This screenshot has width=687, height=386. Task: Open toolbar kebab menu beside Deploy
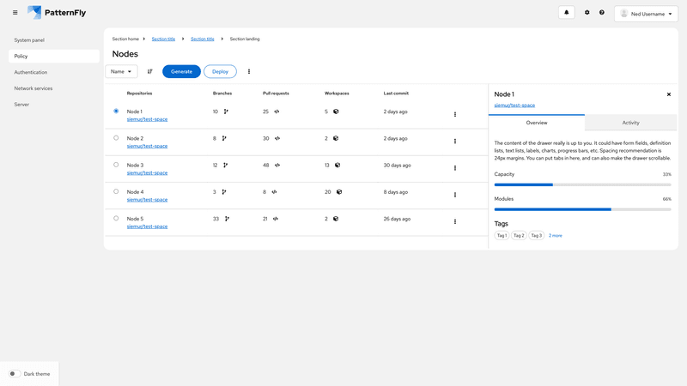249,72
